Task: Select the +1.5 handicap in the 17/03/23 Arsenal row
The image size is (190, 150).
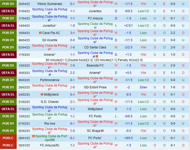Action: [128, 55]
